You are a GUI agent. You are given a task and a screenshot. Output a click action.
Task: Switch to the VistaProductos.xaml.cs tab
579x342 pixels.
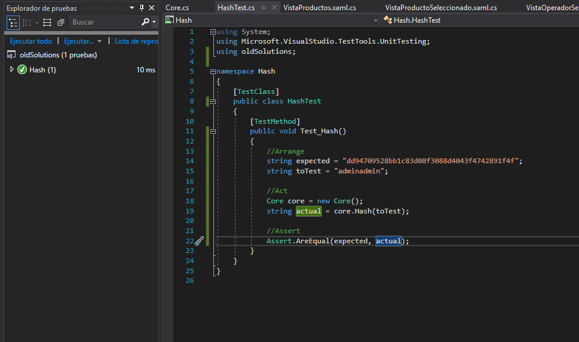tap(319, 8)
